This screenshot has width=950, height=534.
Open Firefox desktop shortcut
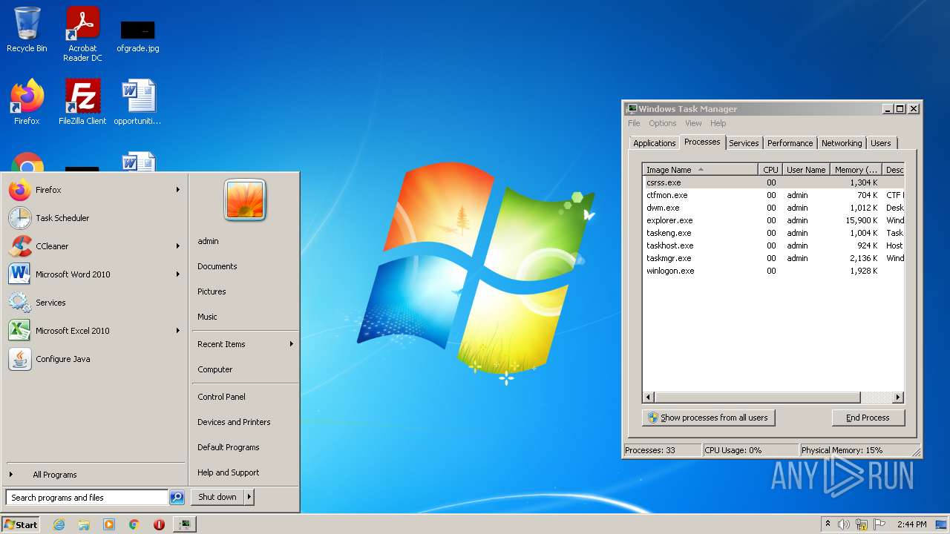27,102
